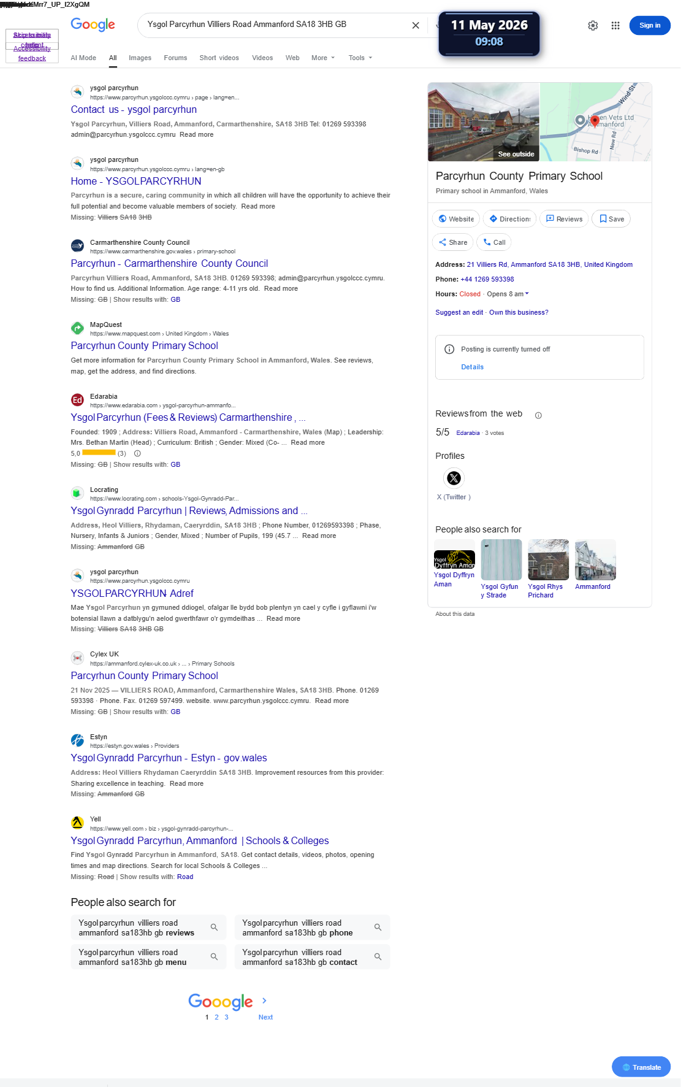Click the Sign in button
The width and height of the screenshot is (689, 1087).
coord(650,25)
